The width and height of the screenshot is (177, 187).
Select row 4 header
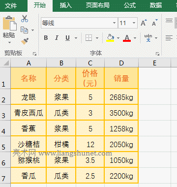pyautogui.click(x=5, y=128)
